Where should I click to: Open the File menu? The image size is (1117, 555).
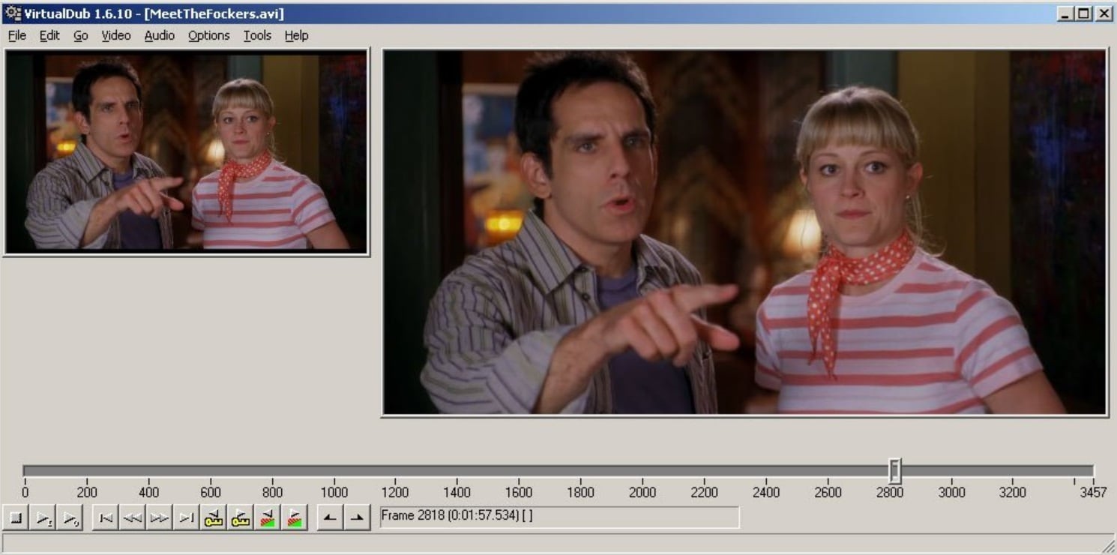[x=16, y=35]
